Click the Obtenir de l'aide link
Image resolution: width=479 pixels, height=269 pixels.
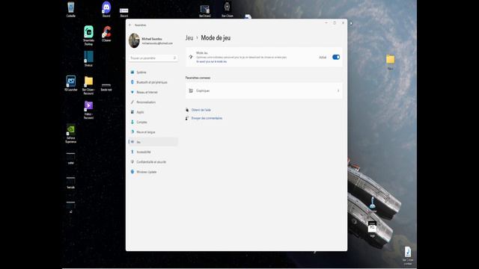point(201,110)
